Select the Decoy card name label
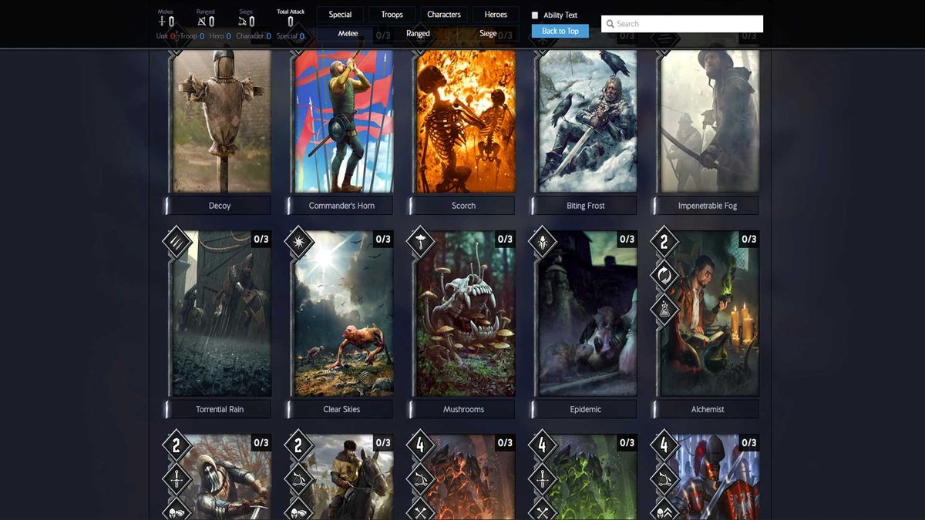Viewport: 925px width, 520px height. pyautogui.click(x=220, y=206)
